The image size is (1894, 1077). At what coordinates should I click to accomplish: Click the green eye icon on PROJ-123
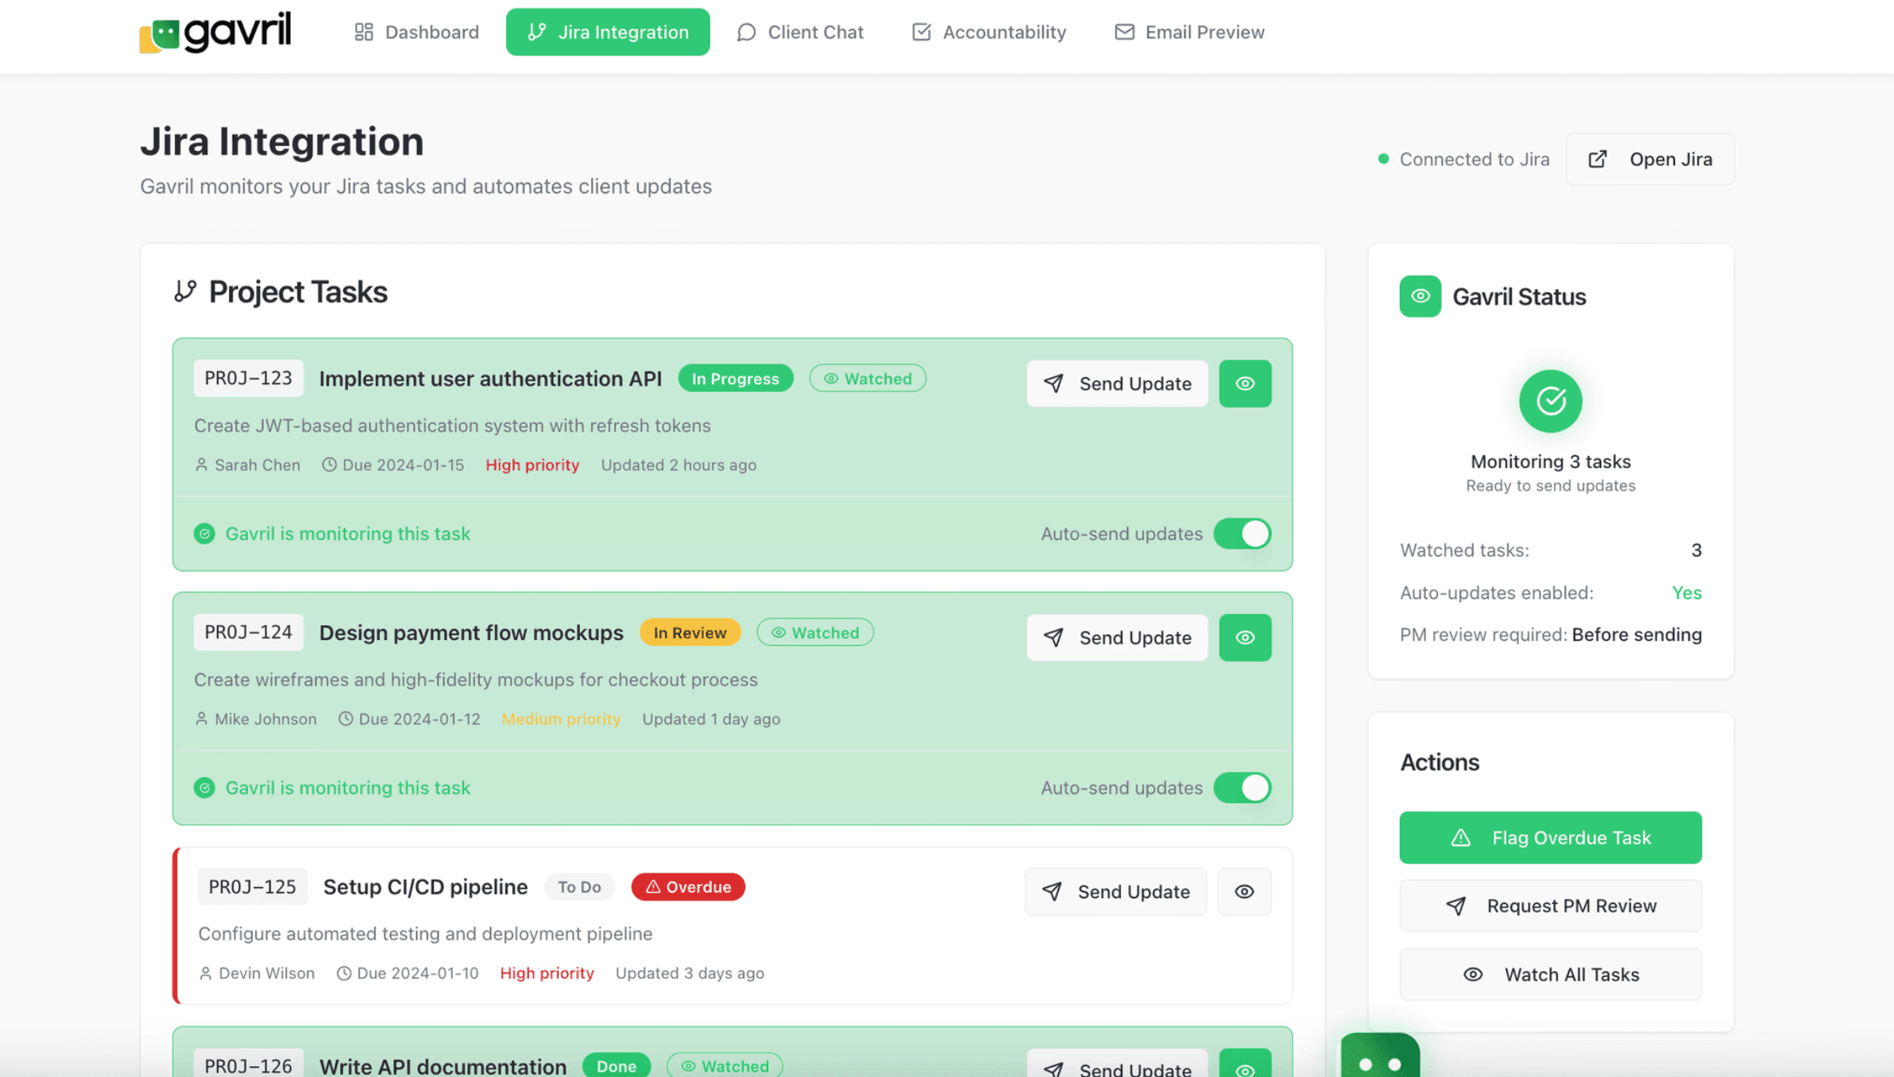tap(1245, 384)
